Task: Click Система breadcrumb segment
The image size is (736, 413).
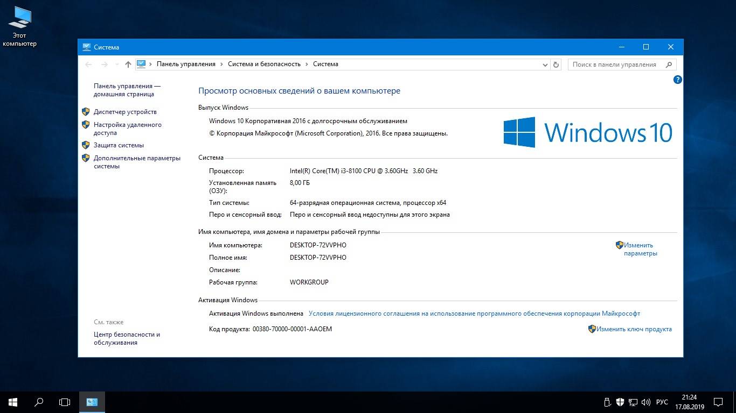Action: pyautogui.click(x=325, y=64)
